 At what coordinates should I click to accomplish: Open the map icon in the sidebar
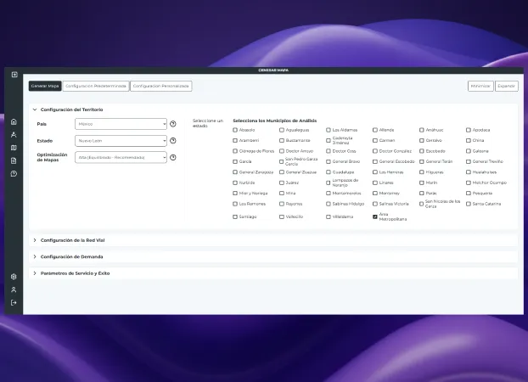[x=14, y=148]
